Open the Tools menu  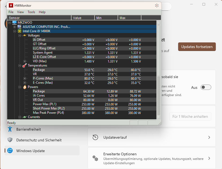31,12
